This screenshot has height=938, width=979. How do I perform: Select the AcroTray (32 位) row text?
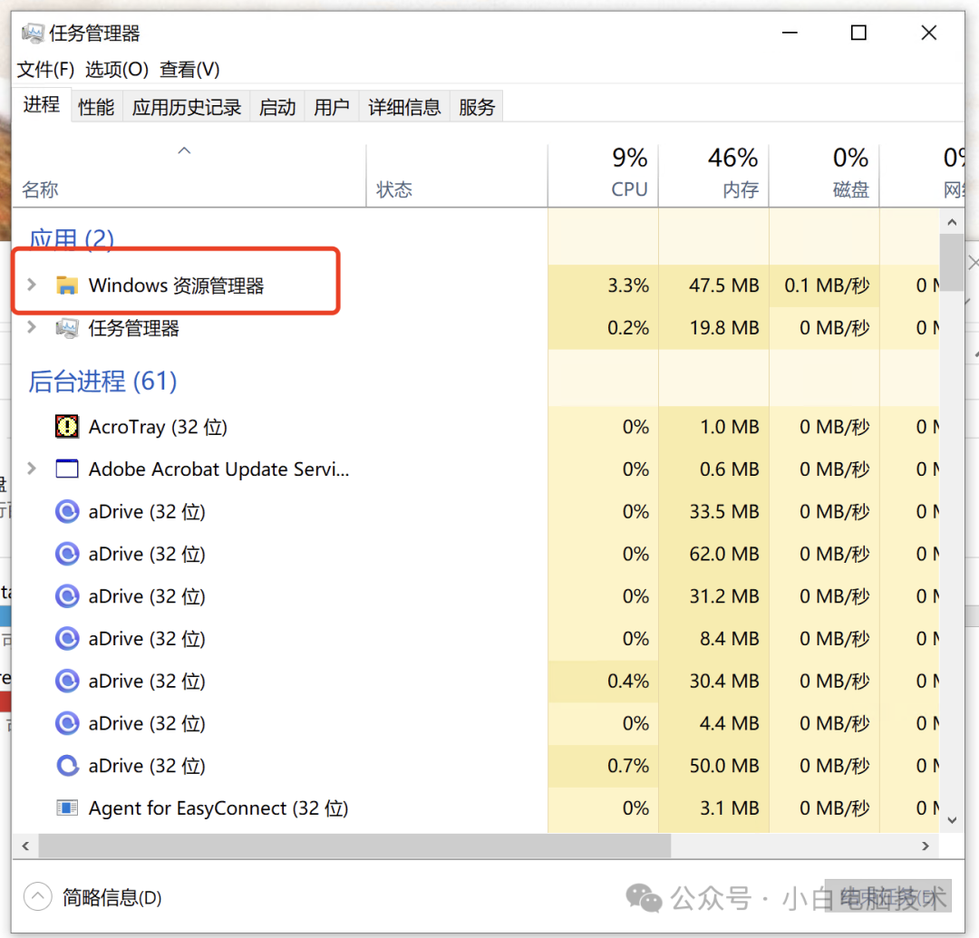[158, 427]
